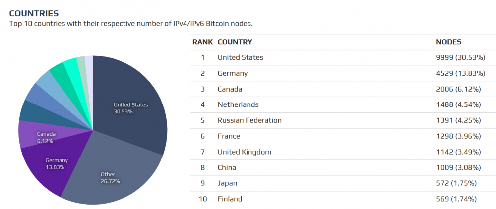Click the COUNTRIES section heading

coord(34,13)
